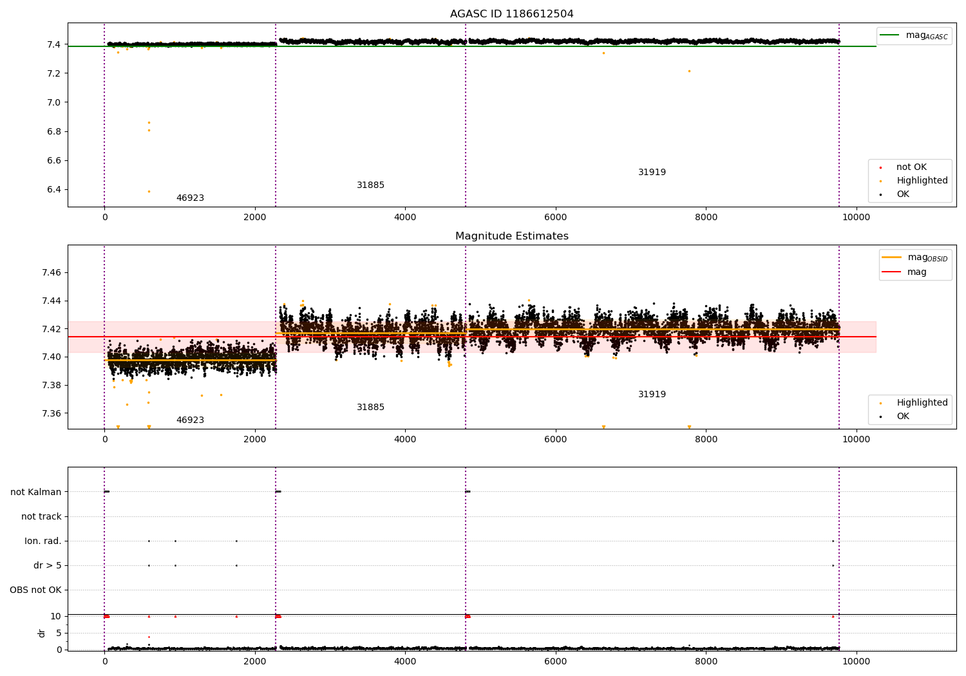Click the 'Magnitude Estimates' panel title
Image resolution: width=966 pixels, height=676 pixels.
(511, 236)
